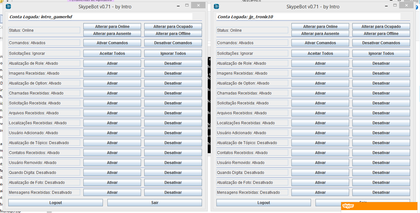Ativar Localizações Recebidas in intro_gamerhd window
420x213 pixels.
click(x=112, y=123)
